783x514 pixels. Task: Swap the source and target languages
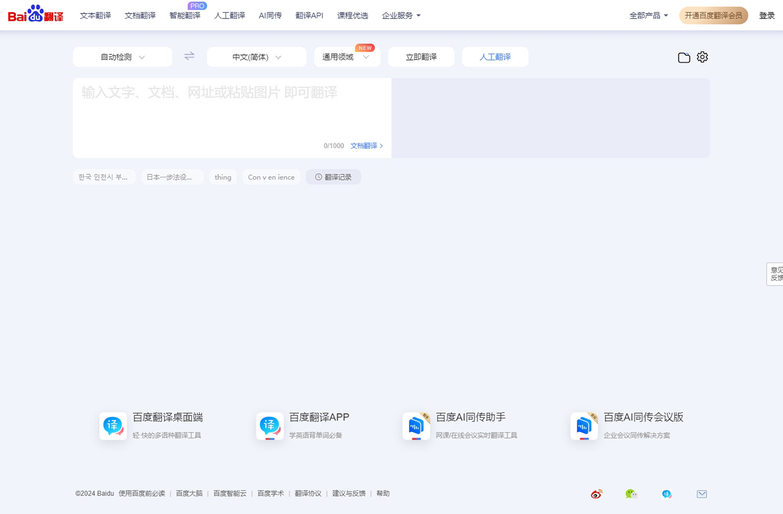pos(189,56)
